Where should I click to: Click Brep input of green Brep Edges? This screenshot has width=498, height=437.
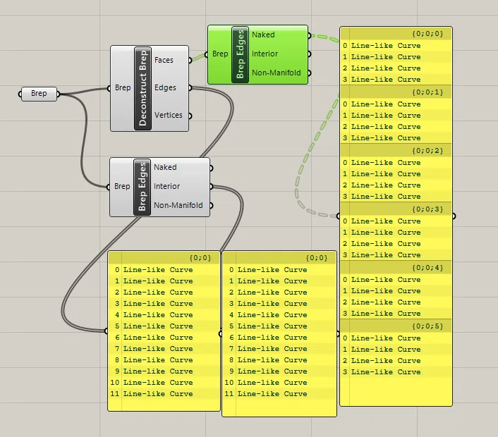220,54
